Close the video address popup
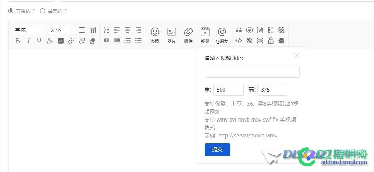 point(297,55)
